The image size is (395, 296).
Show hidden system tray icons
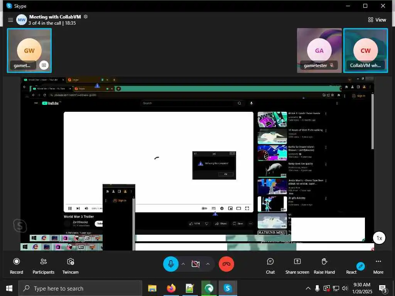pyautogui.click(x=308, y=288)
